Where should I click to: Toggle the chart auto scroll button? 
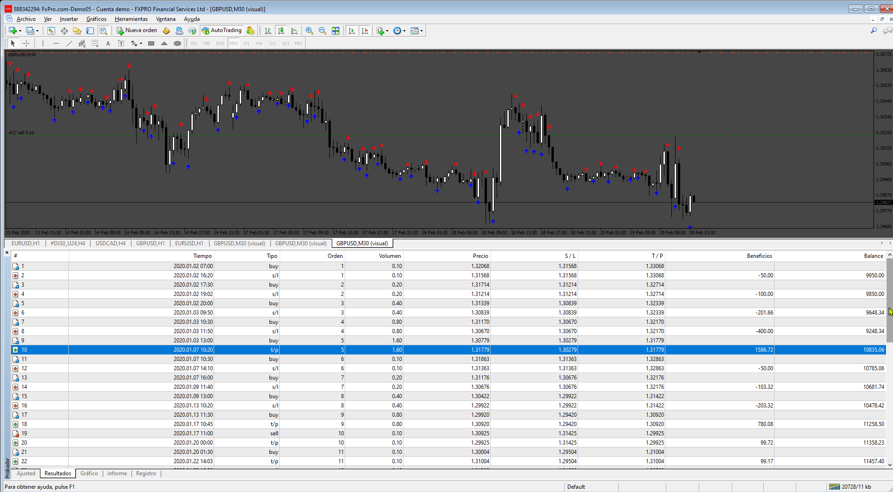coord(352,31)
